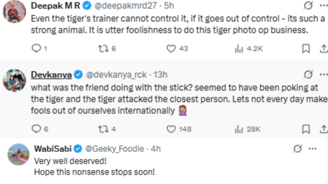Open Deepak M R's profile picture
The width and height of the screenshot is (328, 184).
tap(14, 12)
